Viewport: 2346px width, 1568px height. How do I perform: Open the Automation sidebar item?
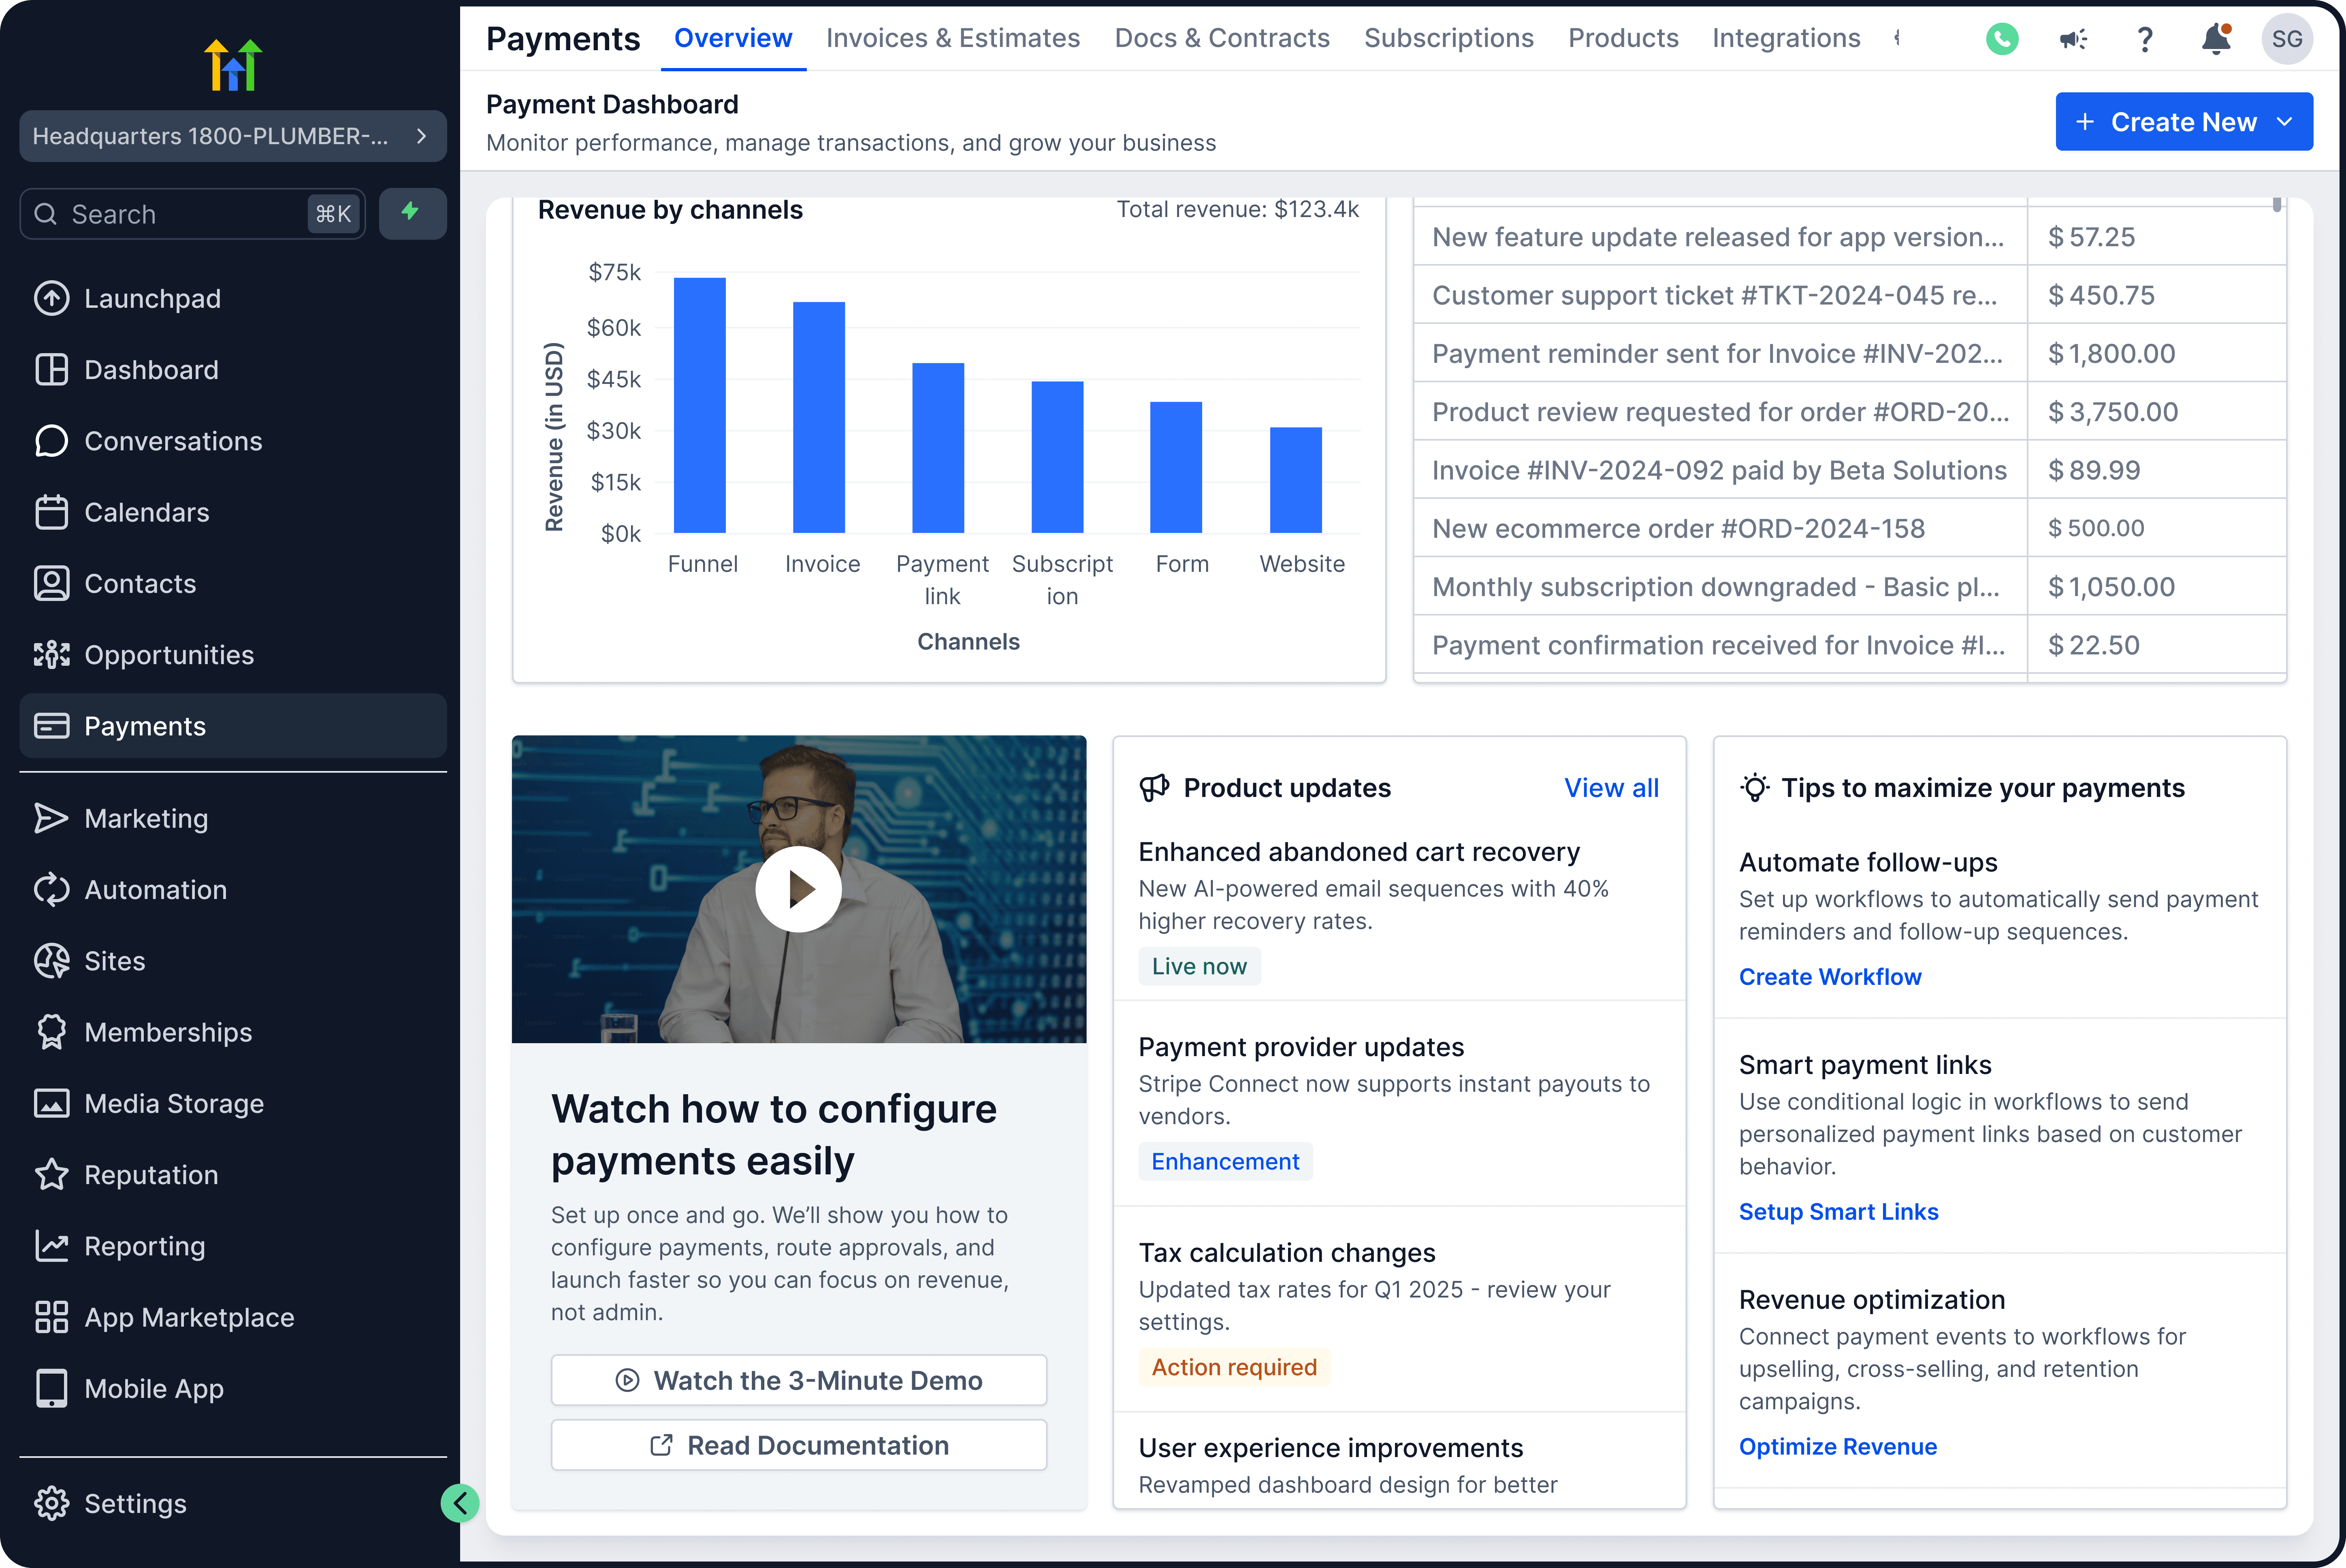tap(155, 890)
